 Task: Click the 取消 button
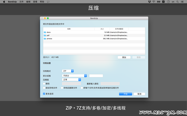point(139,94)
